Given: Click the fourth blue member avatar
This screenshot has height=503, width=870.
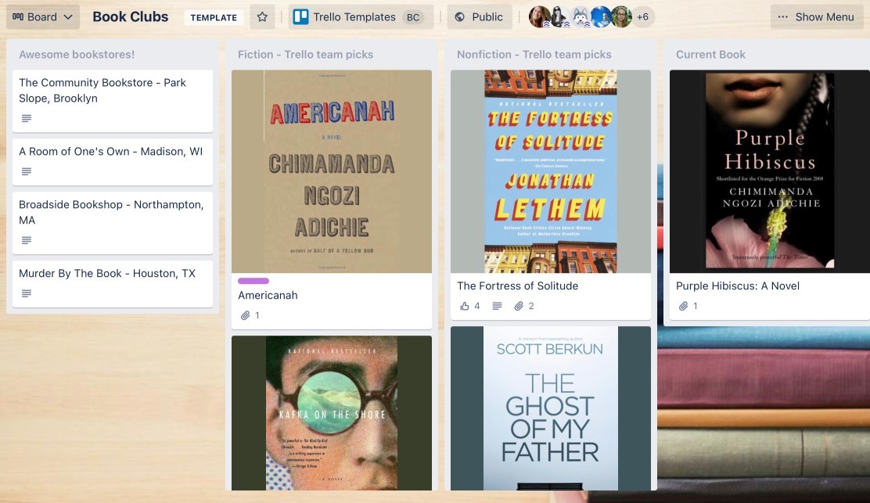Looking at the screenshot, I should [601, 17].
